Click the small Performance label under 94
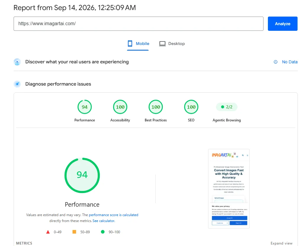The height and width of the screenshot is (246, 307). pyautogui.click(x=85, y=120)
